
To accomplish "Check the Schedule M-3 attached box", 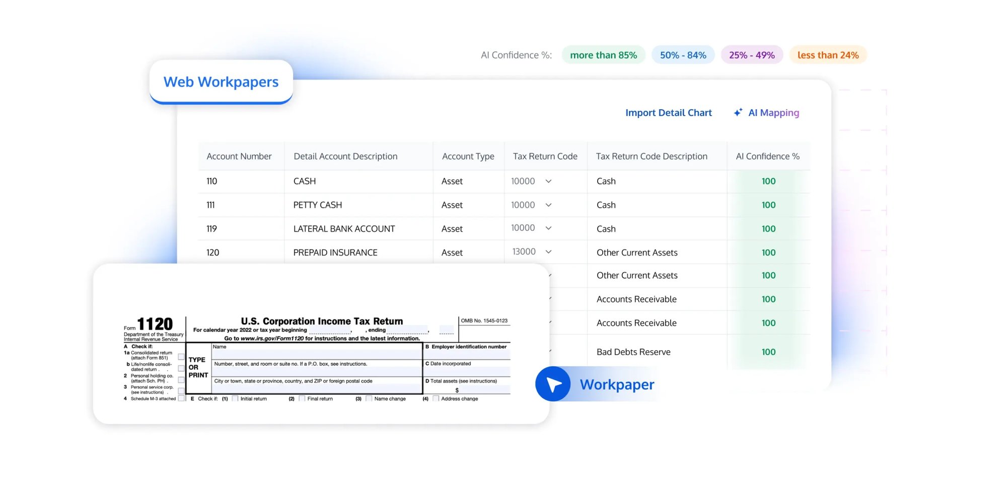I will [x=182, y=398].
